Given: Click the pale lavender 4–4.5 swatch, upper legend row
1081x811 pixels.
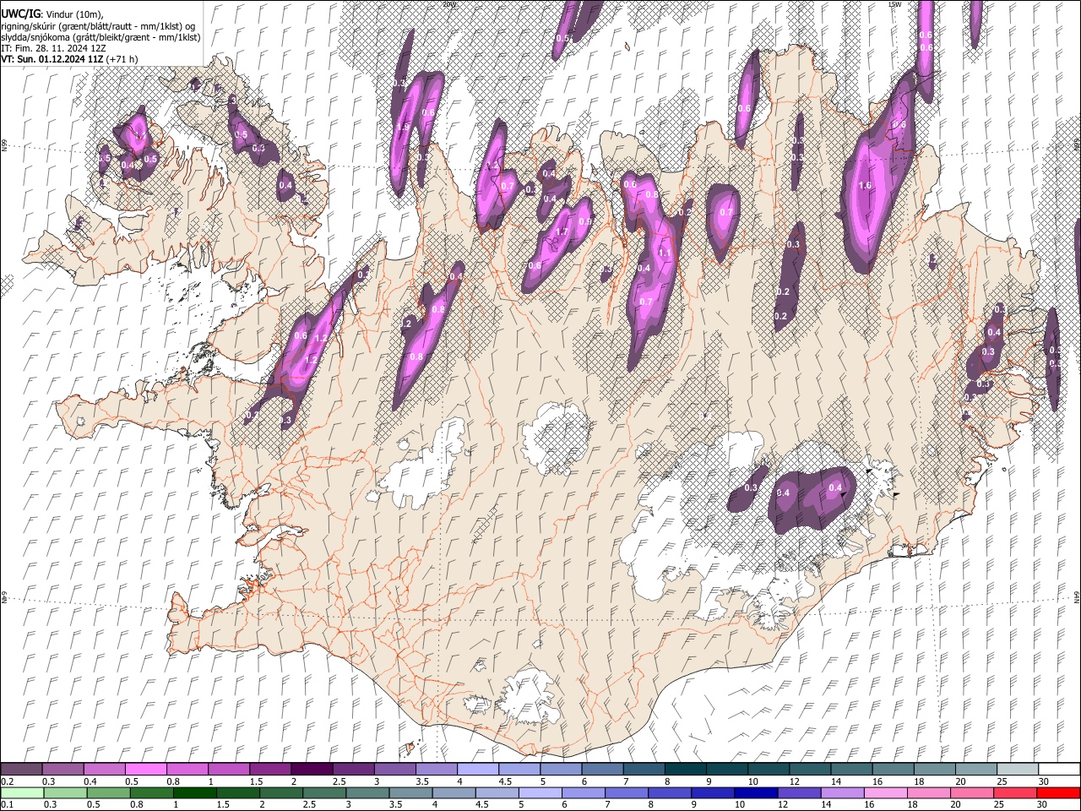Looking at the screenshot, I should point(477,770).
